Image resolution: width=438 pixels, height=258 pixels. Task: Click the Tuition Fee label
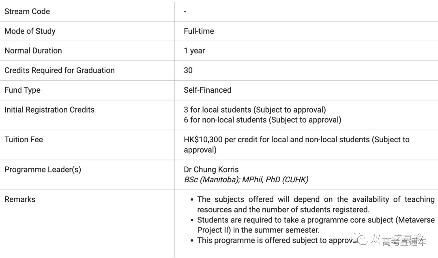tap(24, 139)
